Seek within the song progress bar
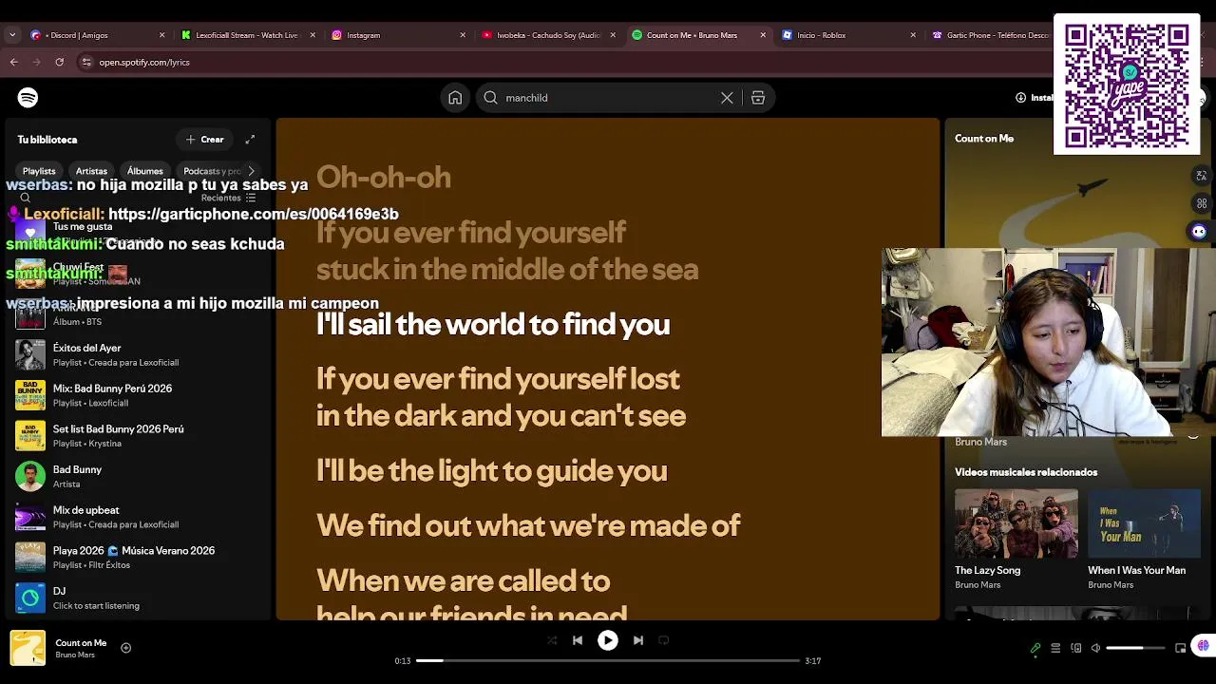This screenshot has height=684, width=1216. coord(608,660)
